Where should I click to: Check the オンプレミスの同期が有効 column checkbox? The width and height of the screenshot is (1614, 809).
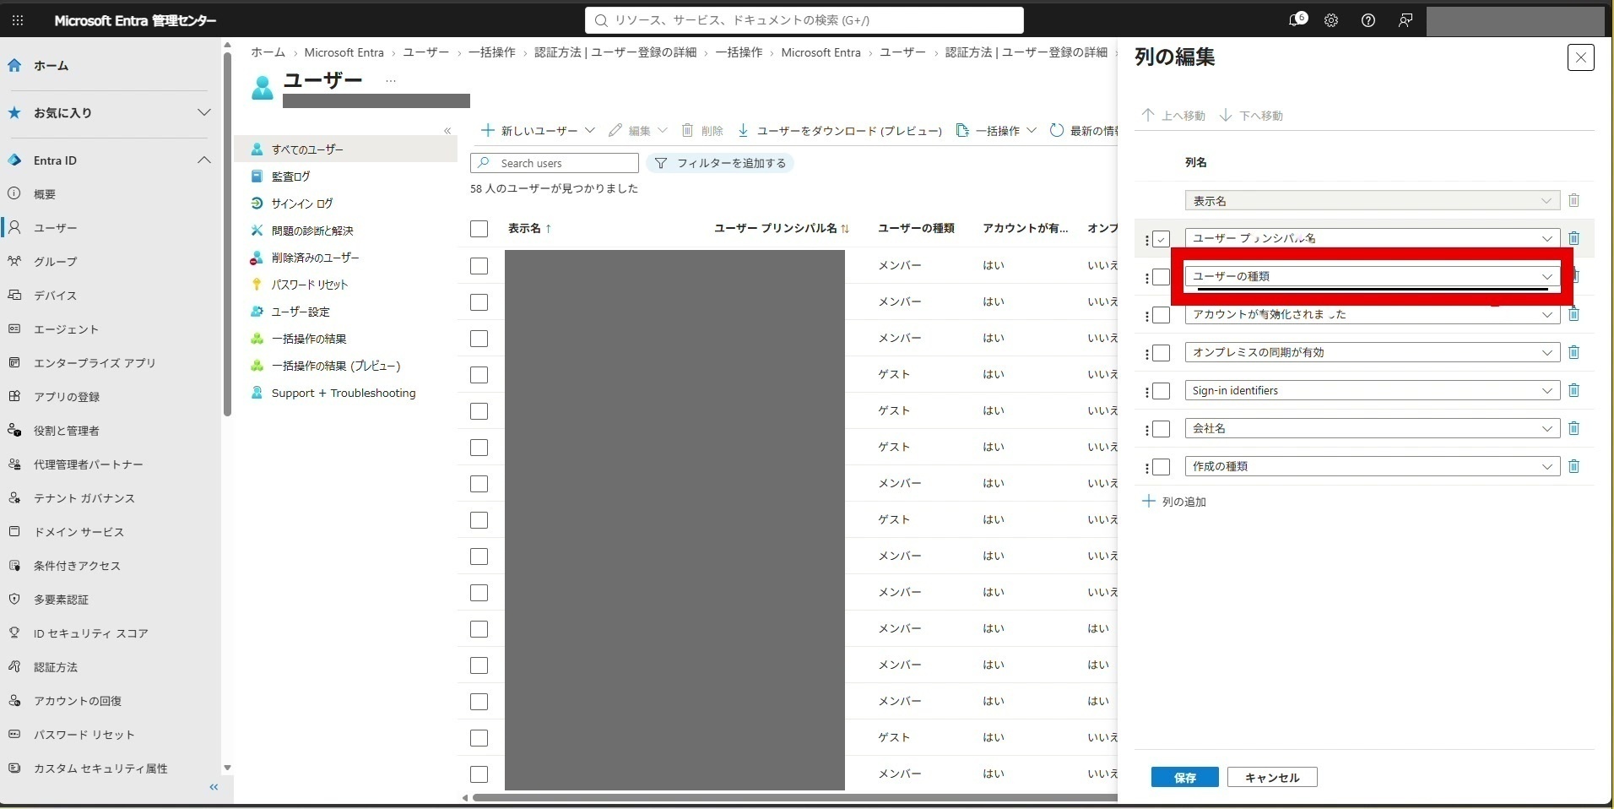point(1162,353)
